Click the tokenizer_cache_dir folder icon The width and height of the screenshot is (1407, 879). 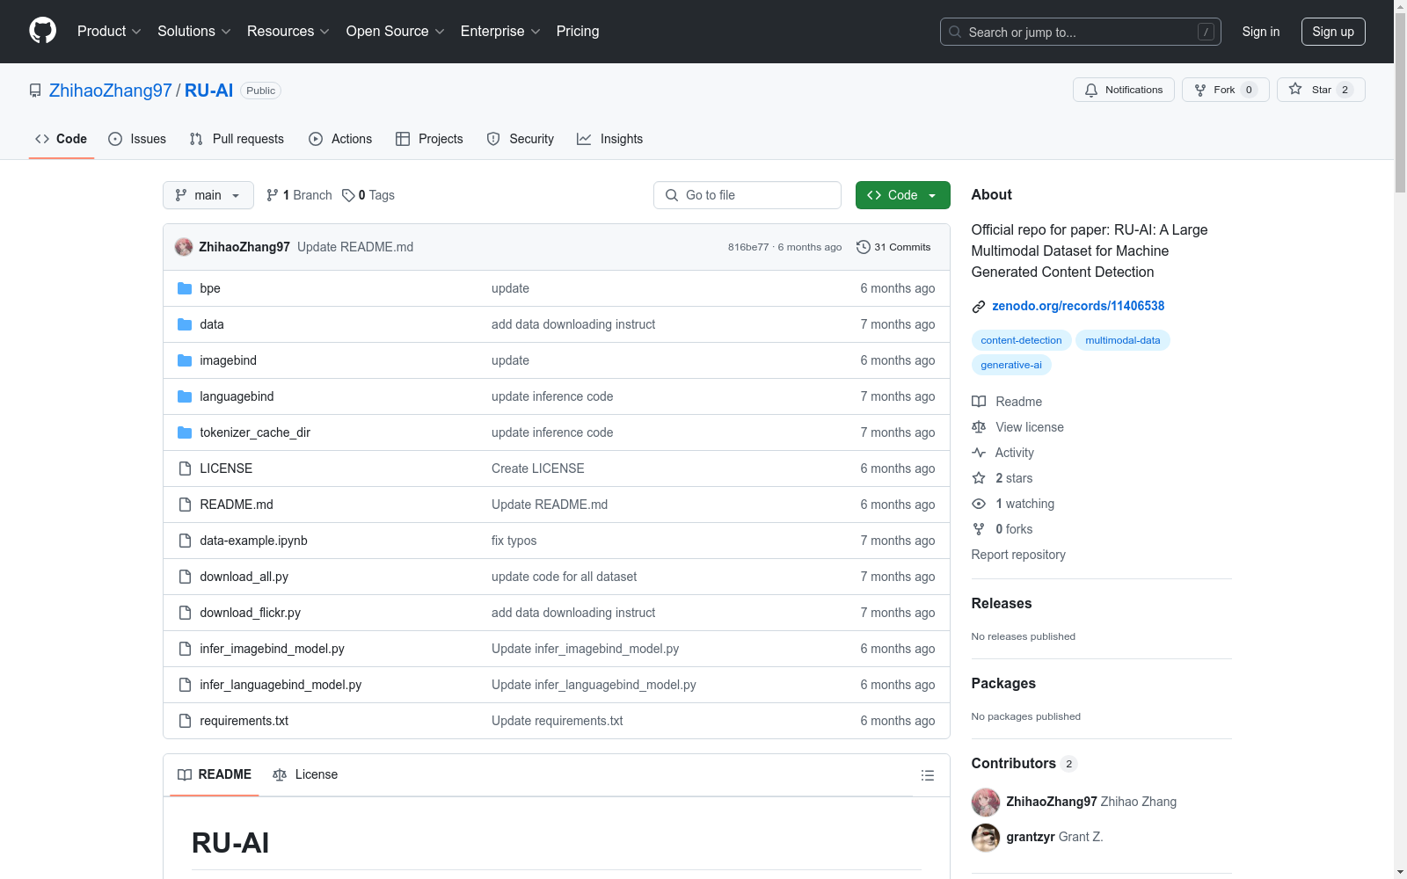point(185,432)
